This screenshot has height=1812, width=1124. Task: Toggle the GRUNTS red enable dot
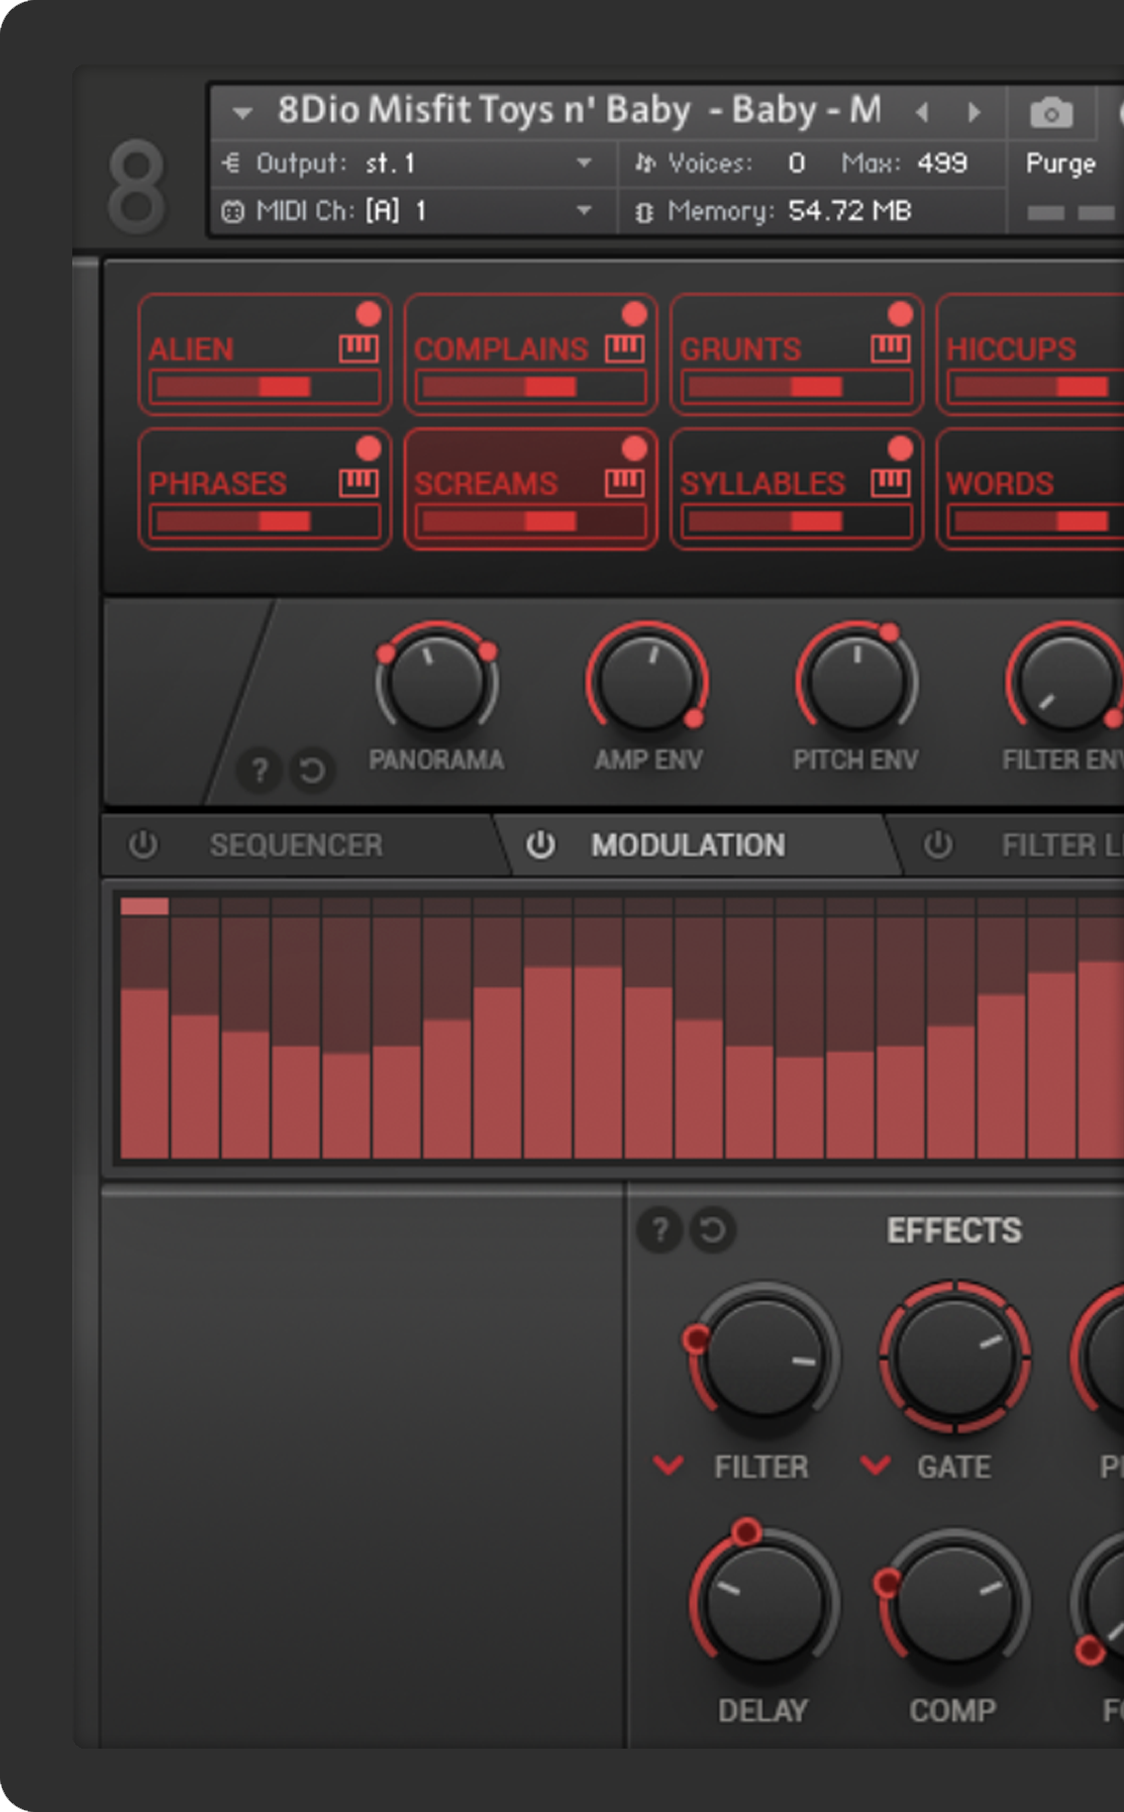pos(900,314)
